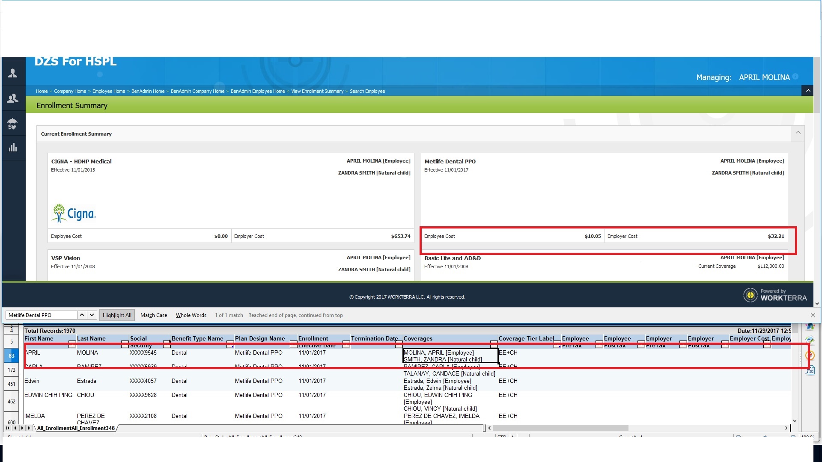Viewport: 822px width, 462px height.
Task: Select the All_EnrollmentAll_Enrollment348 sheet tab
Action: [76, 428]
